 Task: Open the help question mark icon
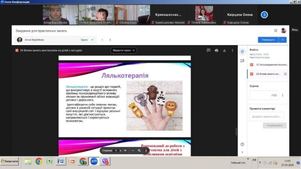(x=242, y=144)
